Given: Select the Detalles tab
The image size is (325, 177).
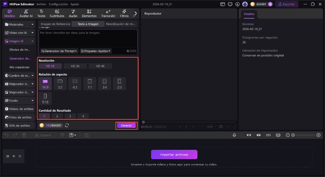Looking at the screenshot, I should click(249, 14).
